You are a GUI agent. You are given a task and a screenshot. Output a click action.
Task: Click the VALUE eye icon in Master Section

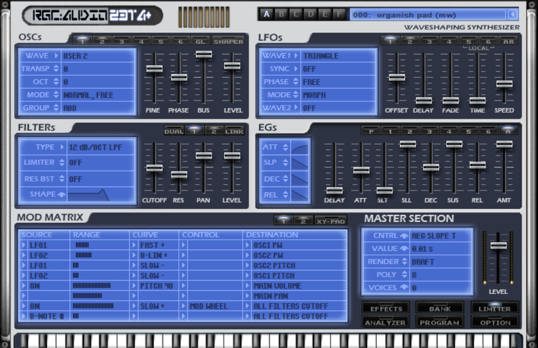pyautogui.click(x=404, y=249)
